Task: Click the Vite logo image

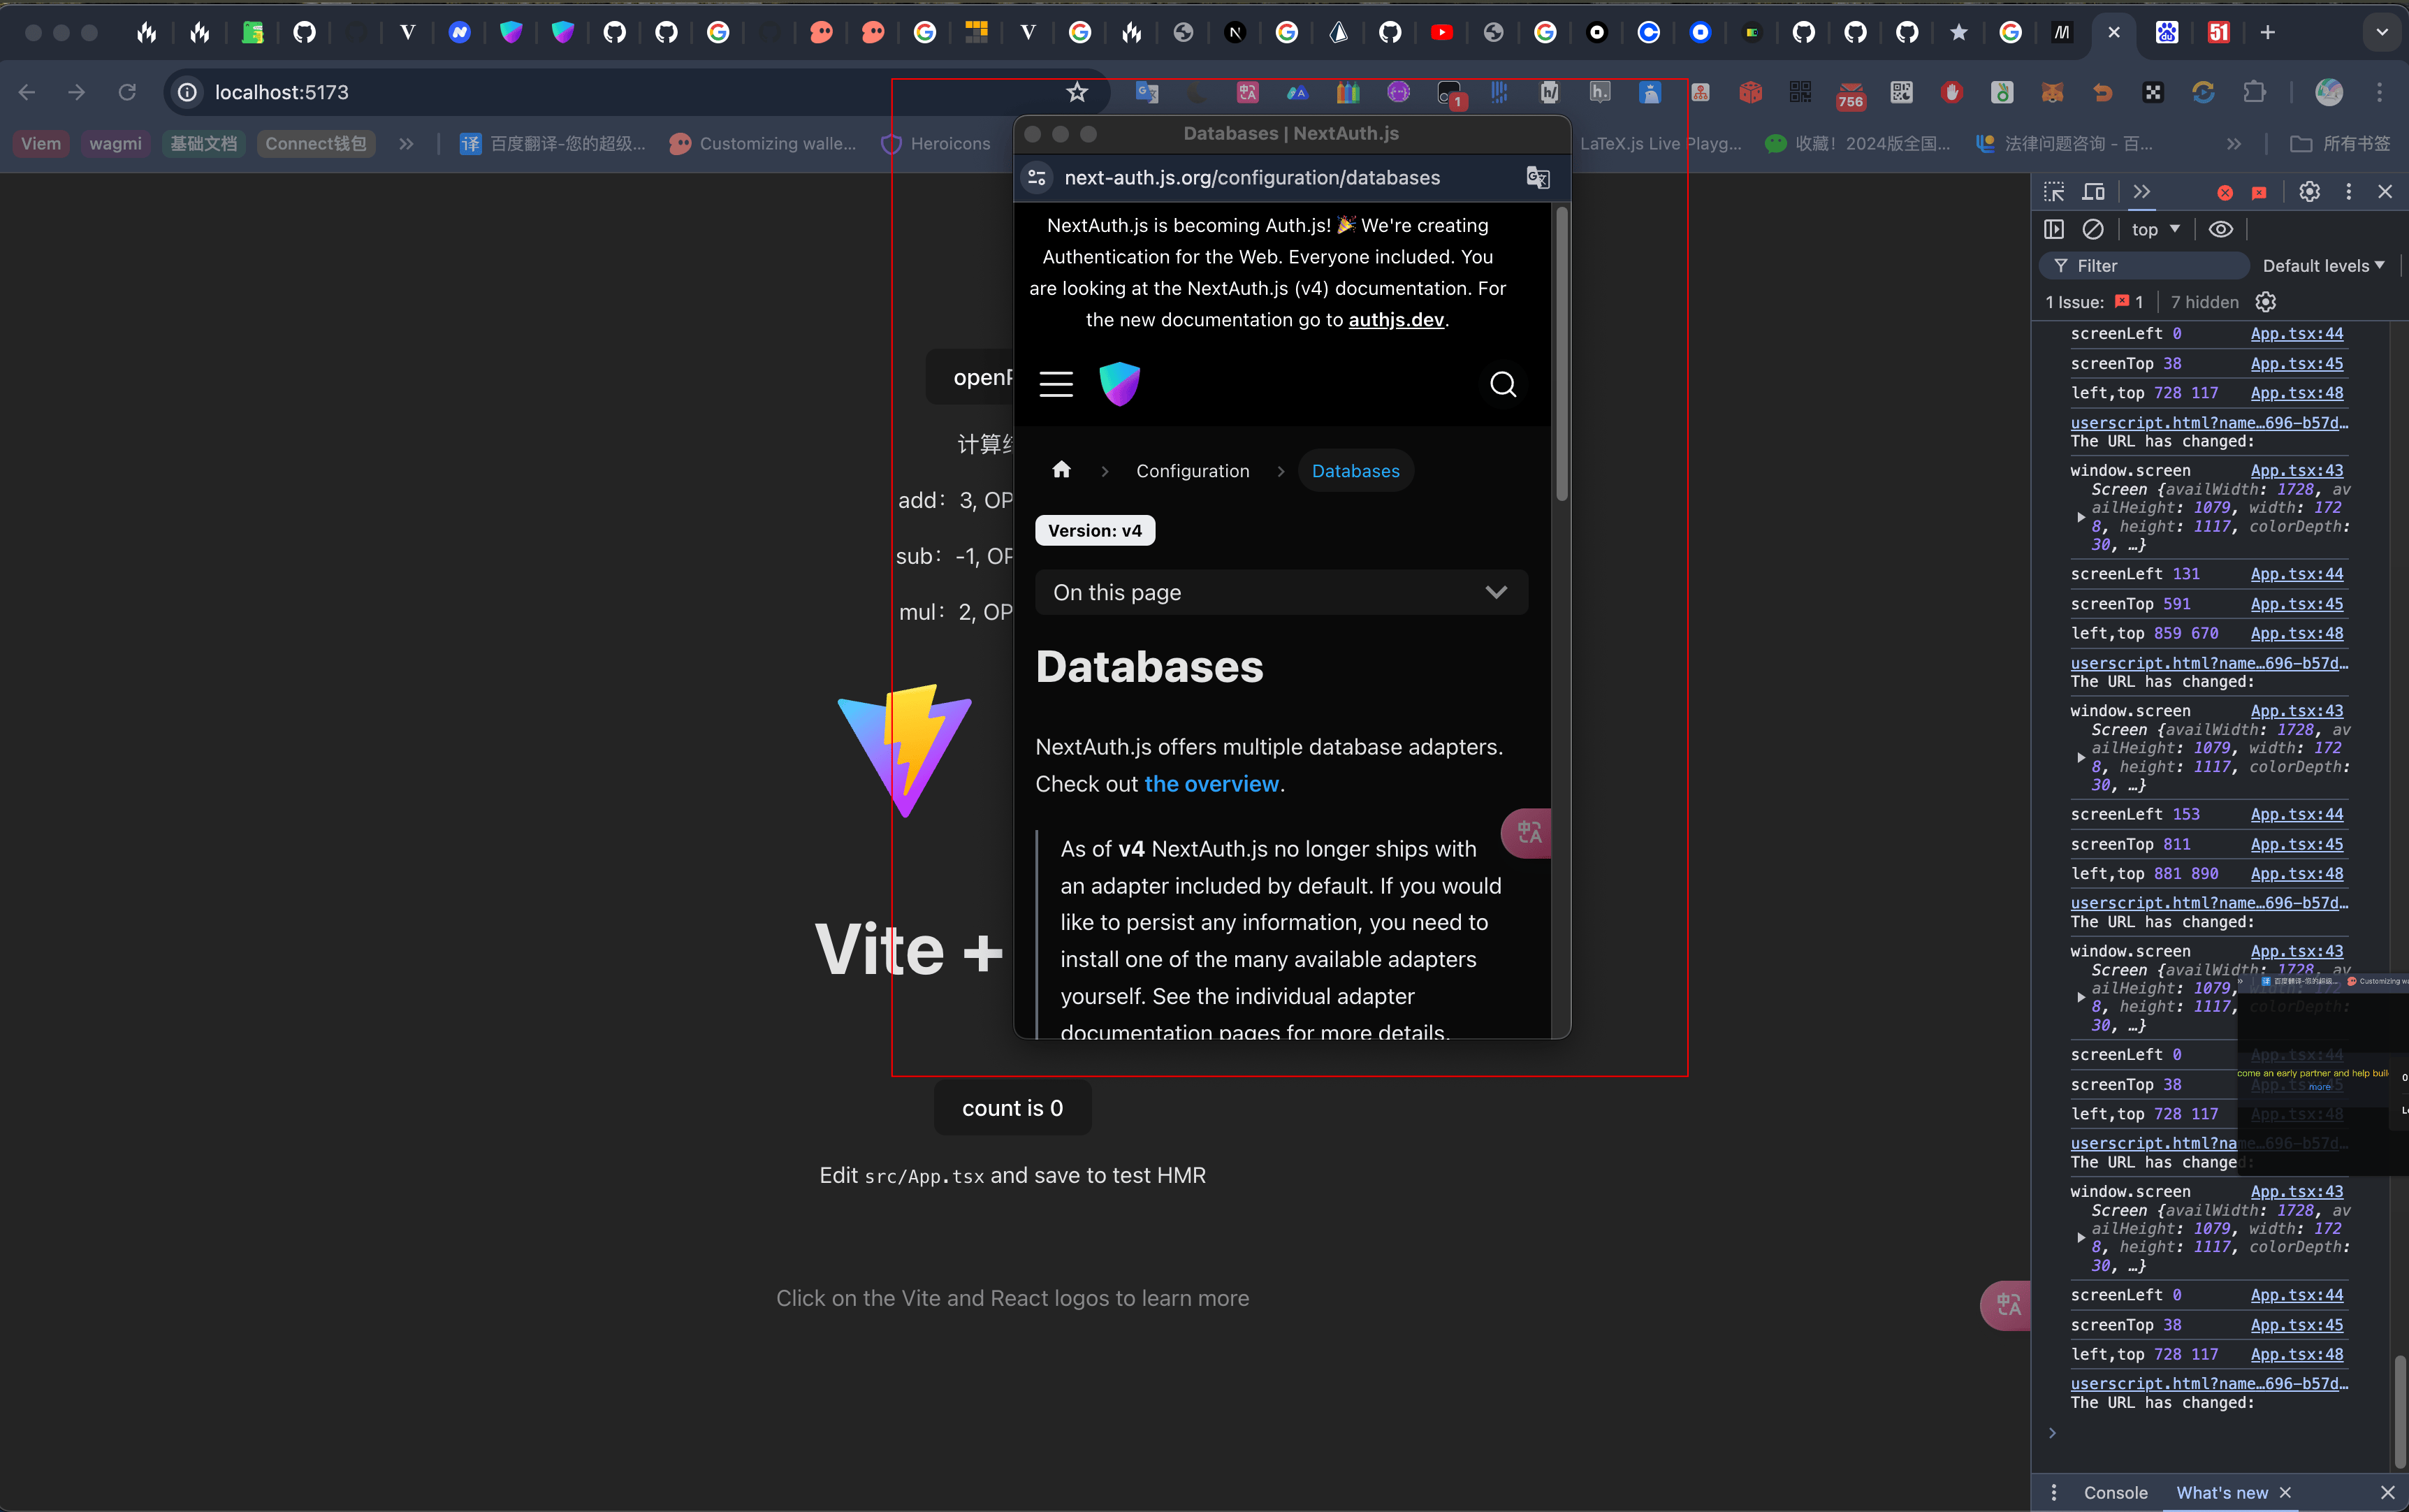Action: 905,751
